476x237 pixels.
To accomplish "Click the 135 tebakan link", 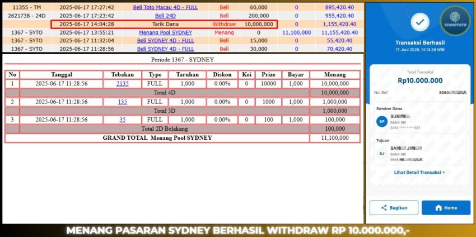I will [122, 102].
